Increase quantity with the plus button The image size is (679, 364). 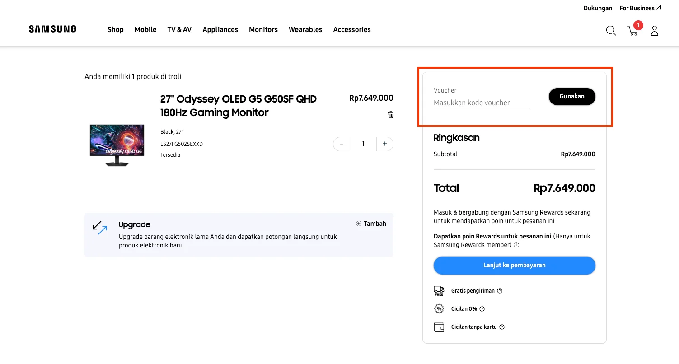[385, 144]
